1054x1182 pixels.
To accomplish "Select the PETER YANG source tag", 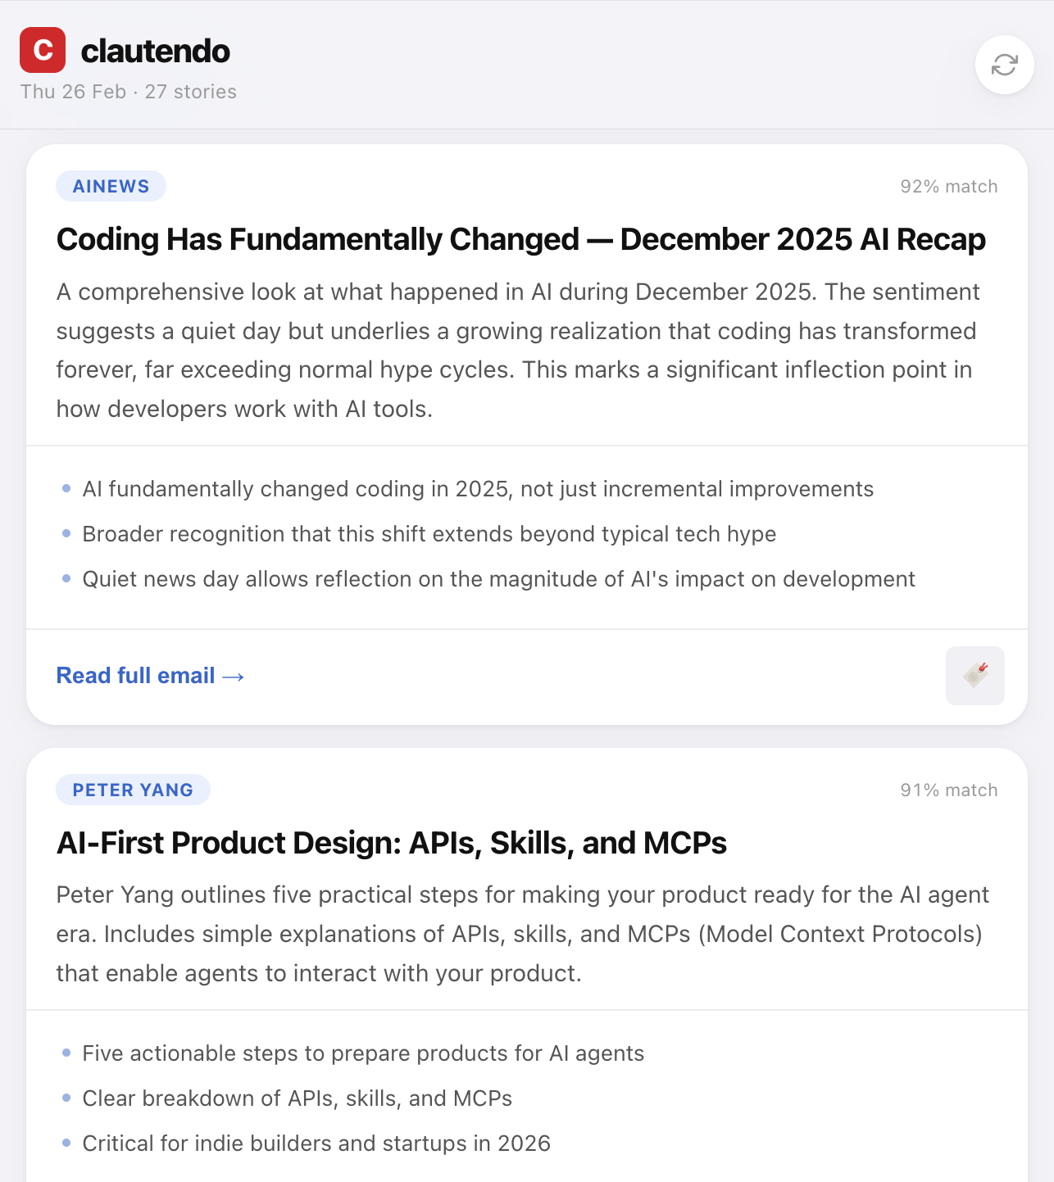I will click(132, 790).
